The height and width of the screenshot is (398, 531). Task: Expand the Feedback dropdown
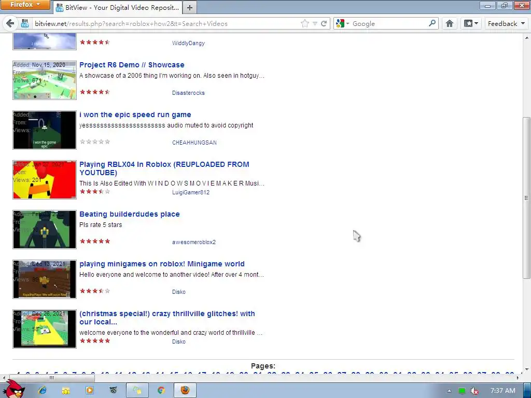506,23
